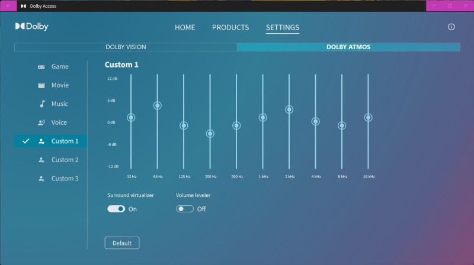Viewport: 474px width, 265px height.
Task: Turn on the Volume leveler switch
Action: pyautogui.click(x=185, y=209)
